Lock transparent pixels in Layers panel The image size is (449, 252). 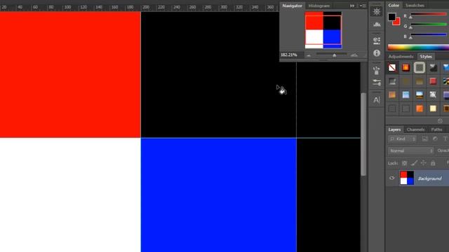(404, 163)
